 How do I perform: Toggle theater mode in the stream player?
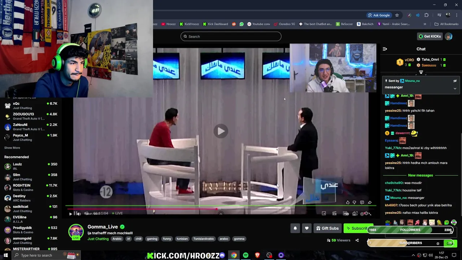click(345, 214)
